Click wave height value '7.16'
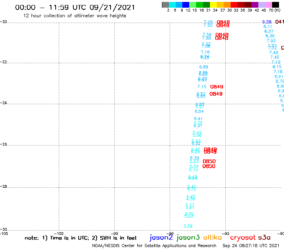The height and width of the screenshot is (249, 284). [x=205, y=52]
